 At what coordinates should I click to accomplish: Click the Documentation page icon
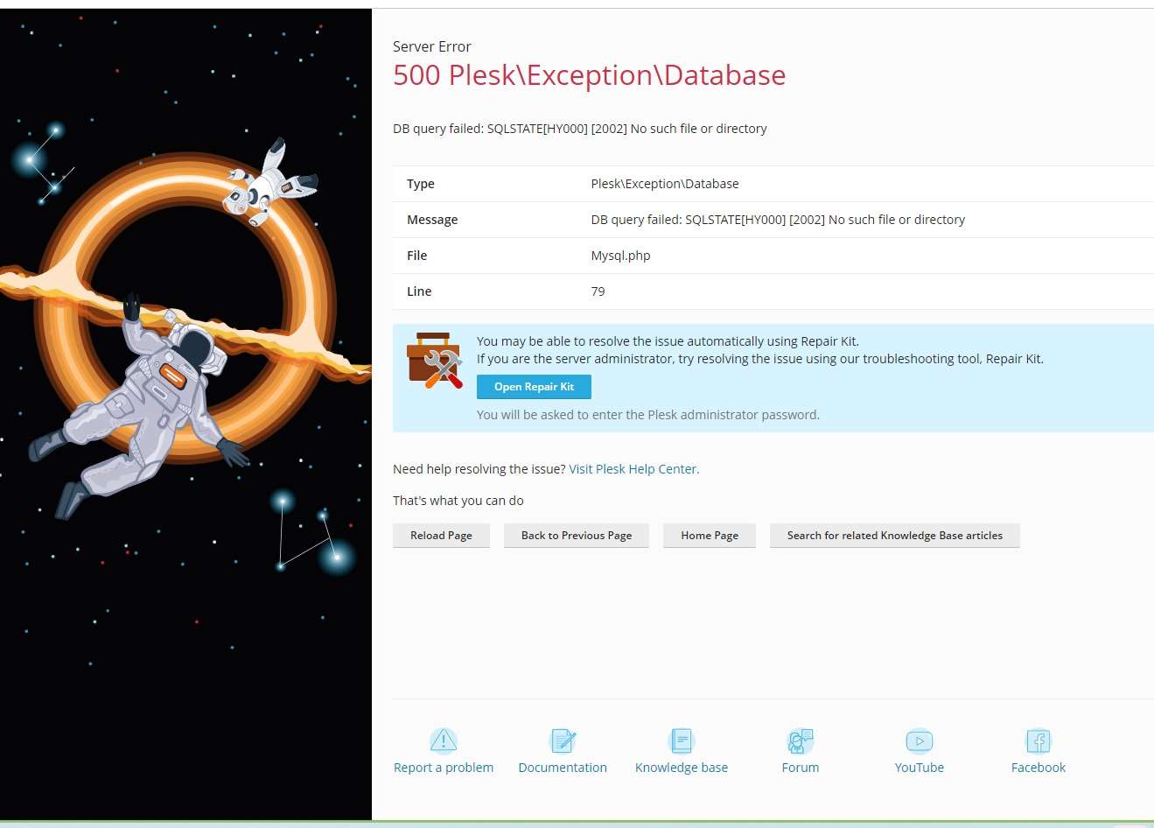coord(563,740)
